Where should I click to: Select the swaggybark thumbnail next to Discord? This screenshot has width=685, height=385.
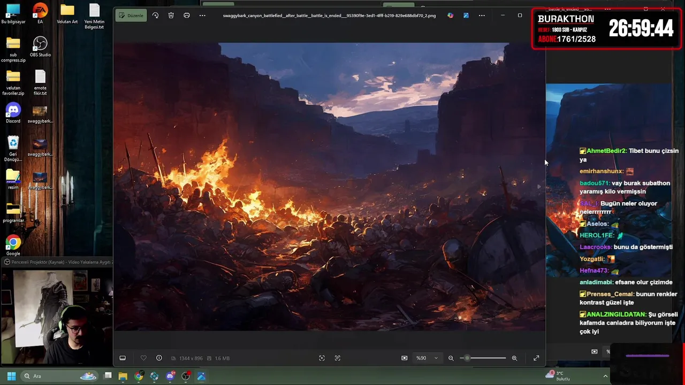point(40,113)
